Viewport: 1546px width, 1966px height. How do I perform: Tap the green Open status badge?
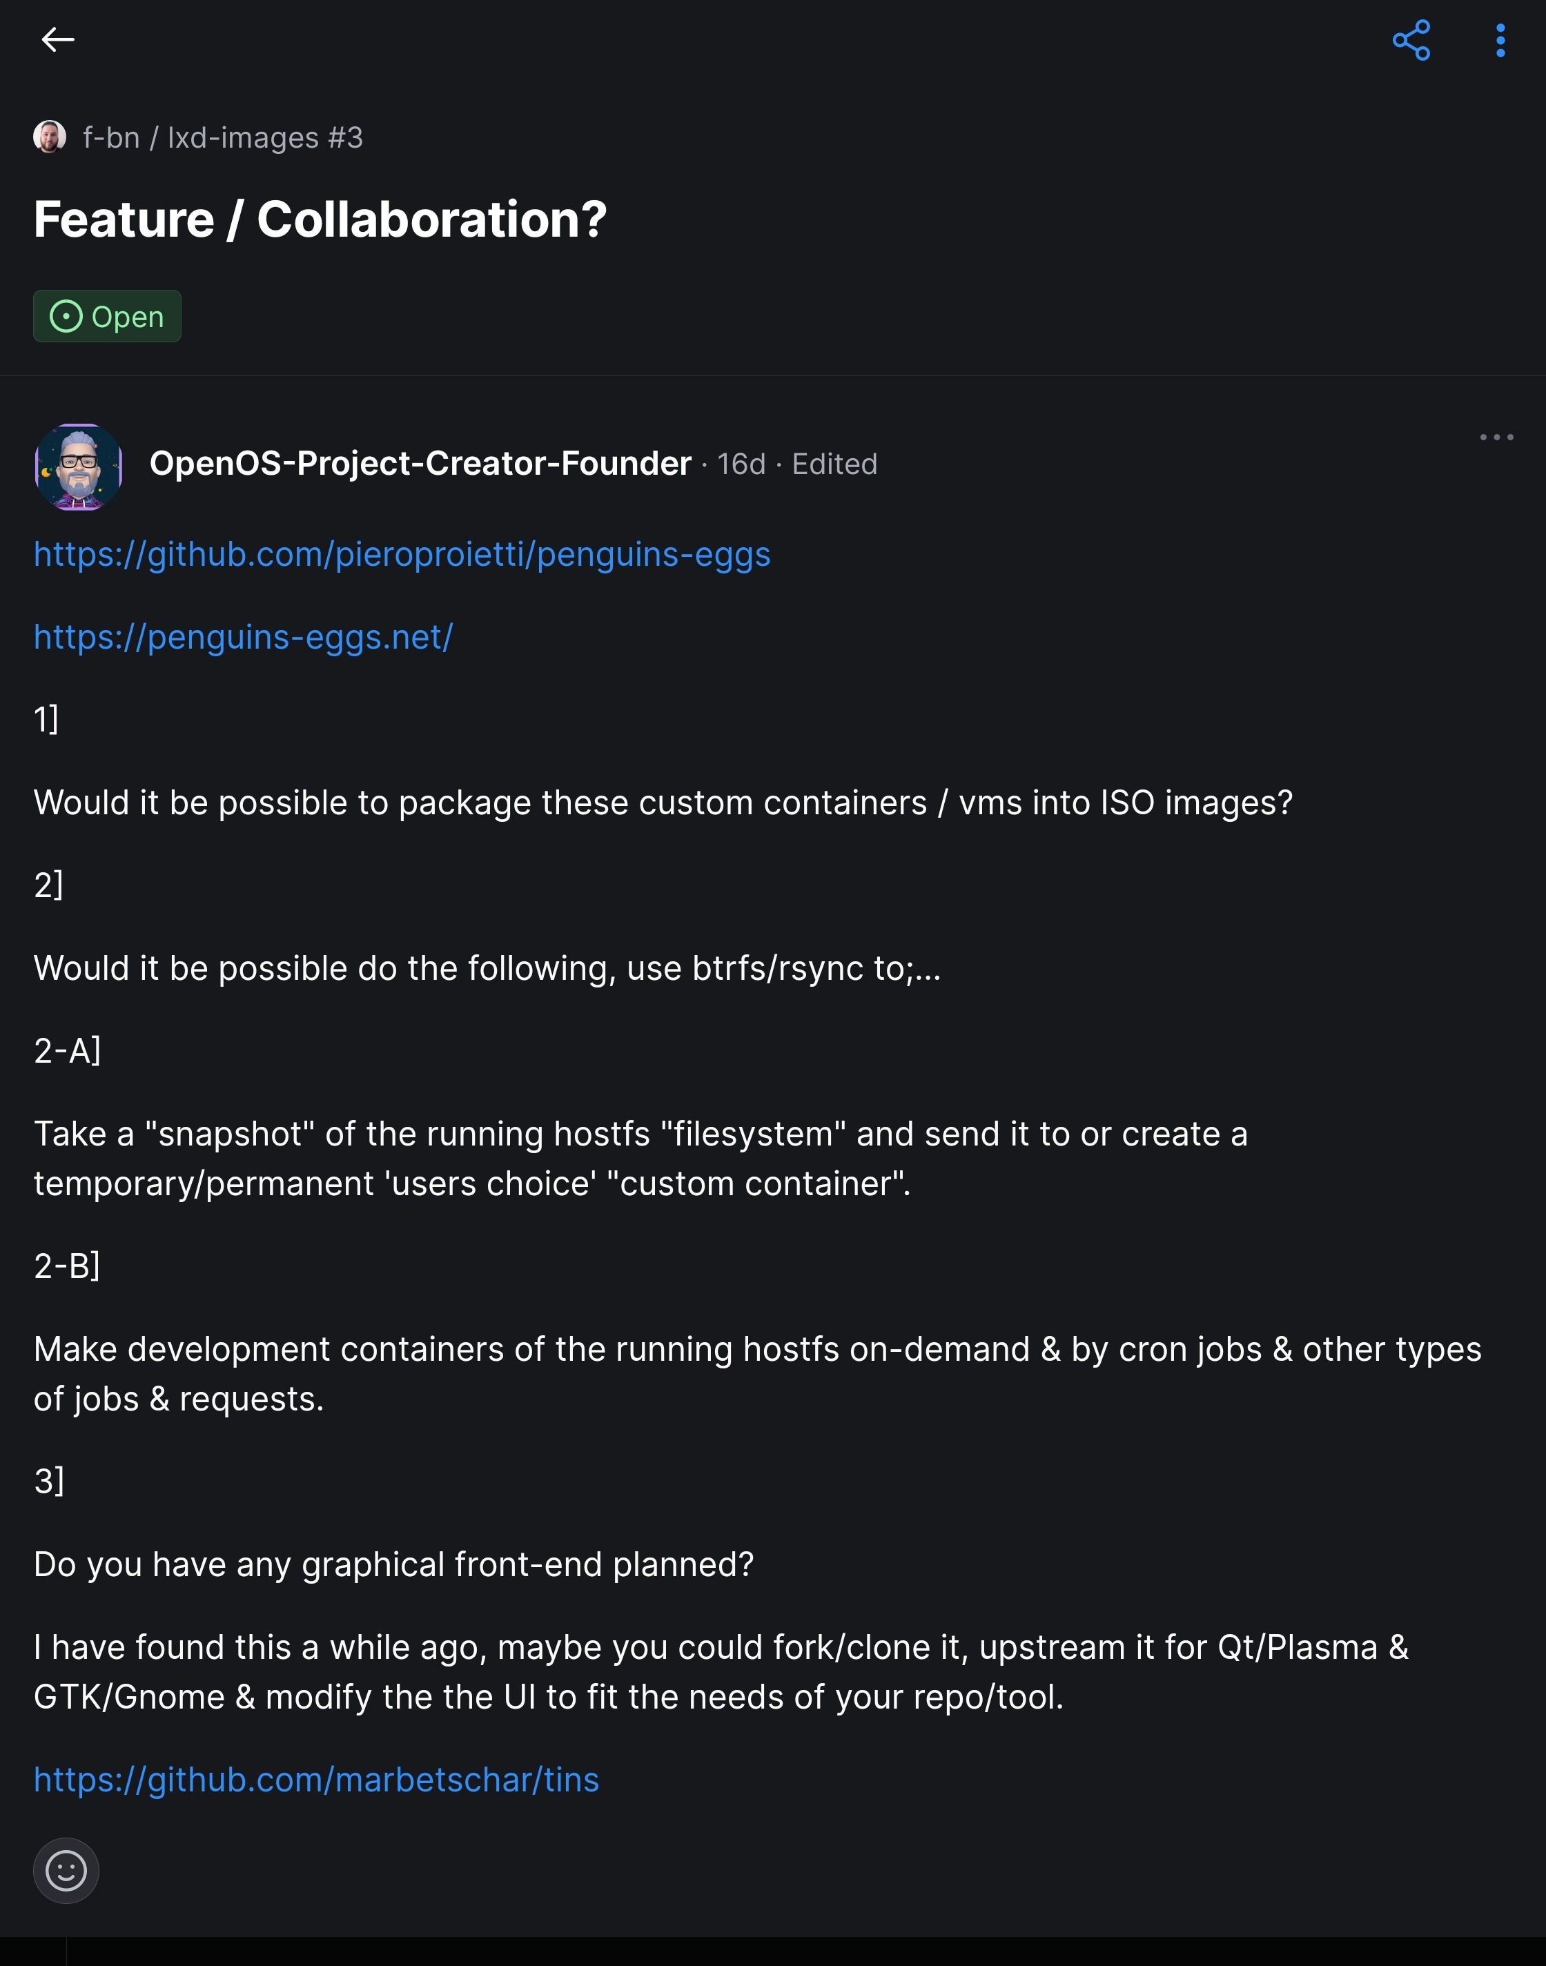(107, 317)
